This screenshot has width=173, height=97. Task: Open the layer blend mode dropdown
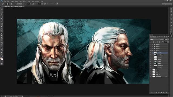[x=155, y=39]
